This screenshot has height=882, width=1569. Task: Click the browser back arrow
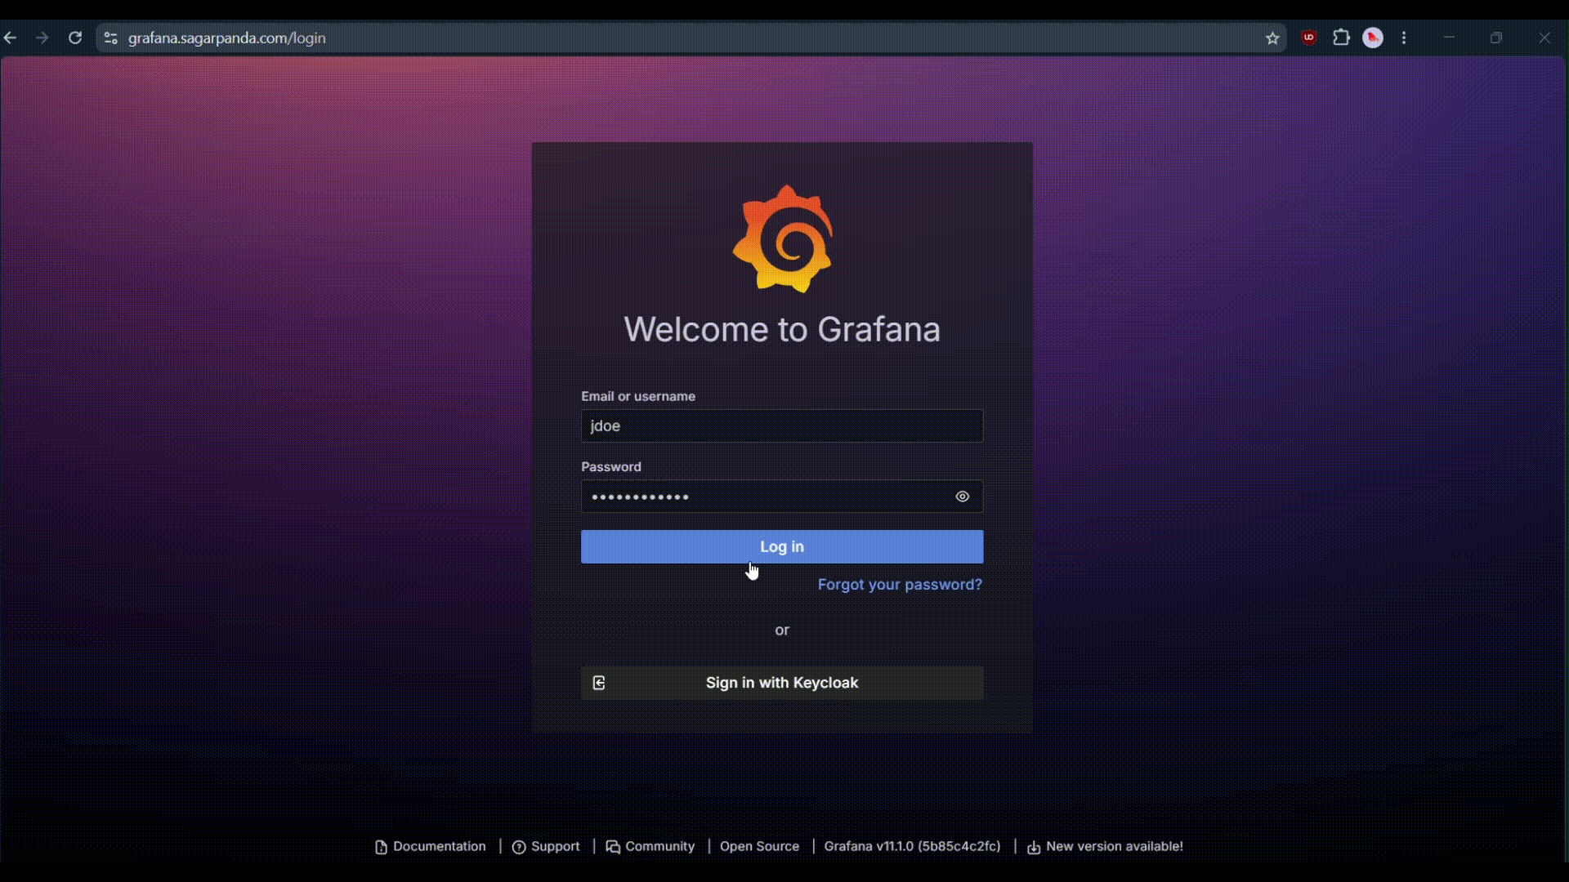tap(10, 38)
